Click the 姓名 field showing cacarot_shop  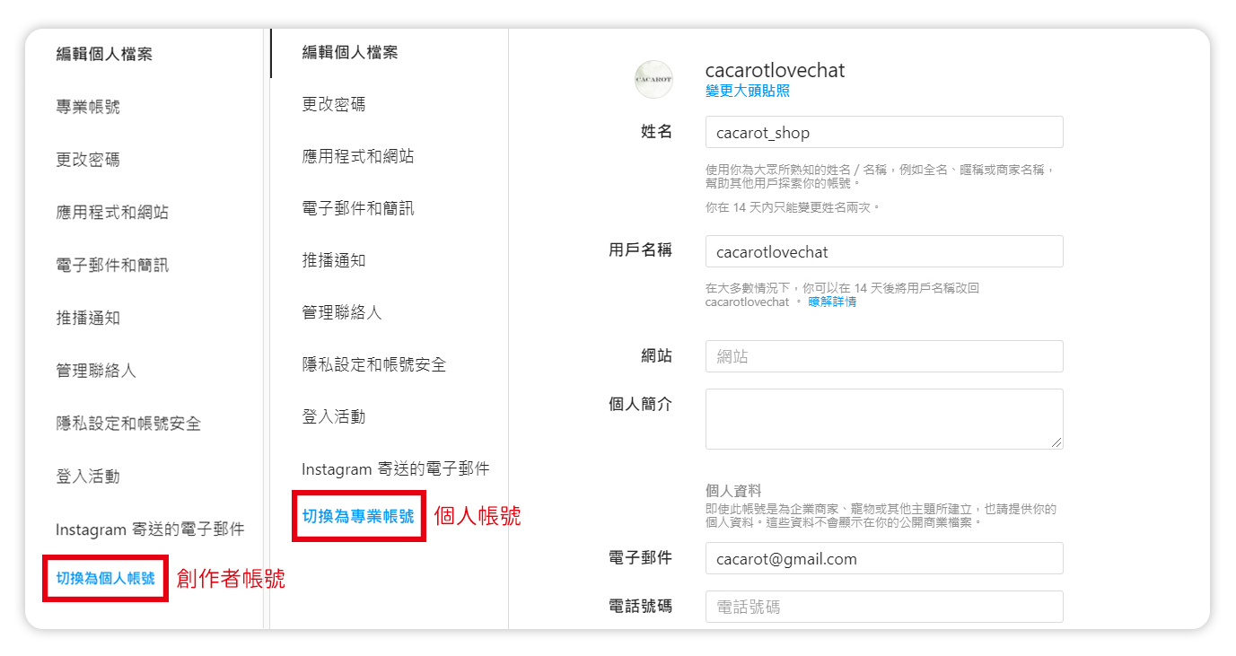(884, 132)
